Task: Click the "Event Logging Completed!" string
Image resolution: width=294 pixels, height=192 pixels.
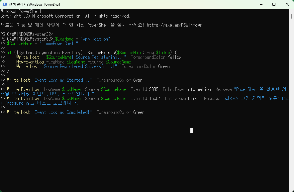Action: point(62,112)
